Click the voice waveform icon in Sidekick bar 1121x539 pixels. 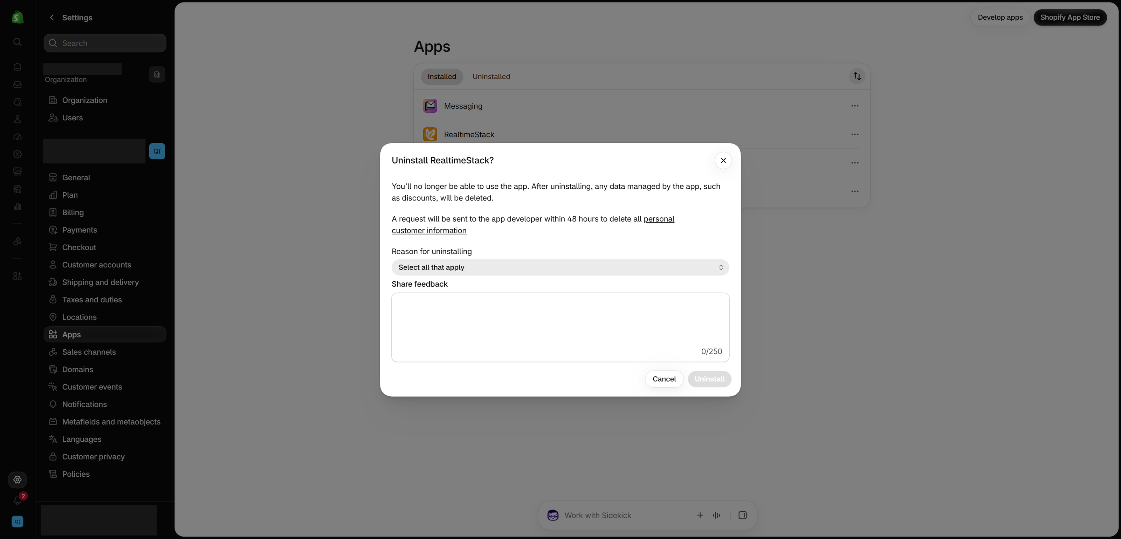tap(716, 515)
